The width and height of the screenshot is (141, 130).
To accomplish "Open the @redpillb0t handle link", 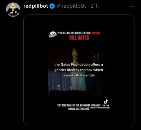I will pos(71,6).
